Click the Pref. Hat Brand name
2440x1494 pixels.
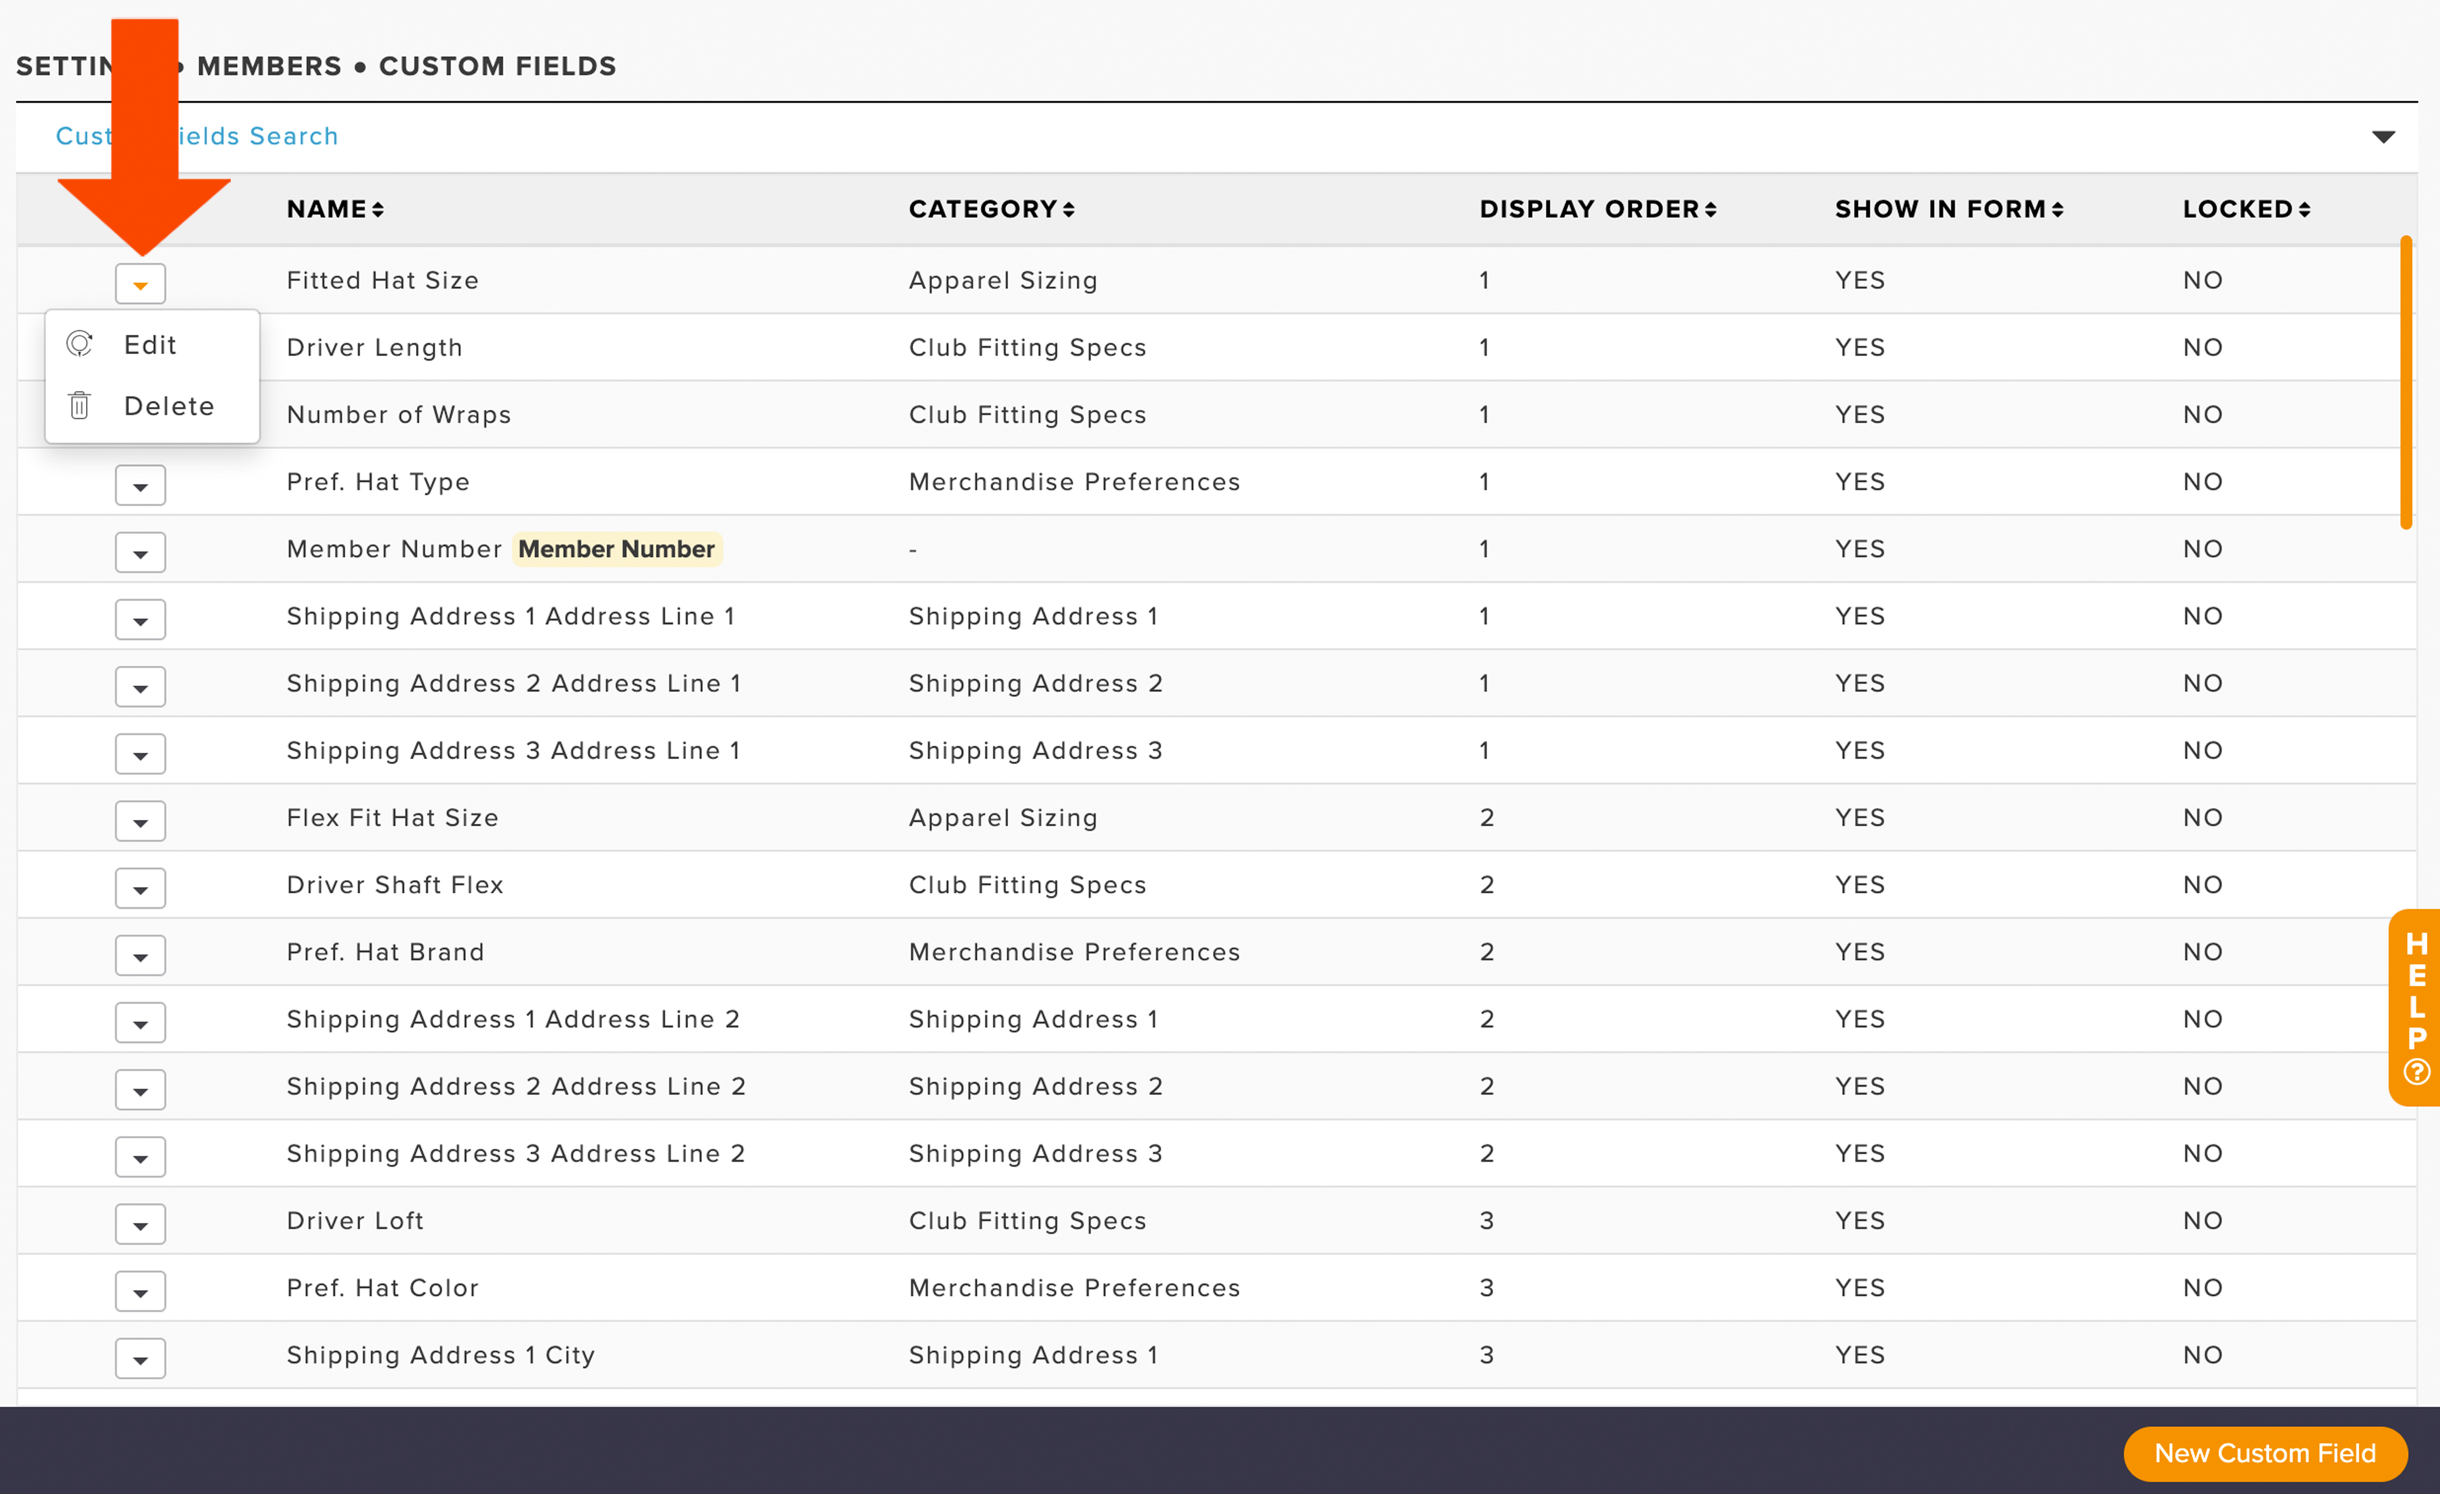point(385,952)
